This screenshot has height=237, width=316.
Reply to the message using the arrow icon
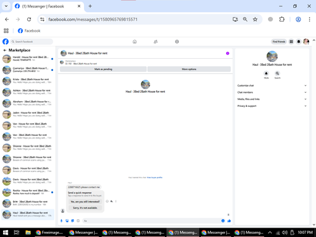pyautogui.click(x=112, y=201)
